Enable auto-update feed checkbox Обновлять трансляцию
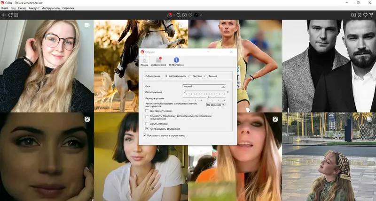 coord(147,117)
